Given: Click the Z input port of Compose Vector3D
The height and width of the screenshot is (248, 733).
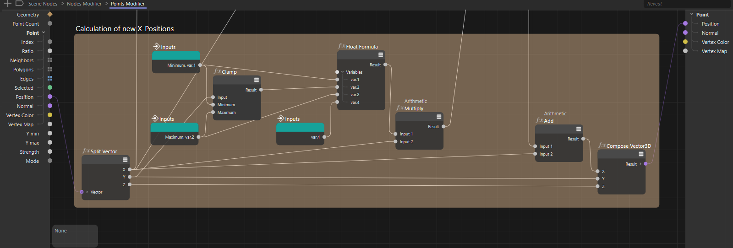Looking at the screenshot, I should [x=597, y=186].
